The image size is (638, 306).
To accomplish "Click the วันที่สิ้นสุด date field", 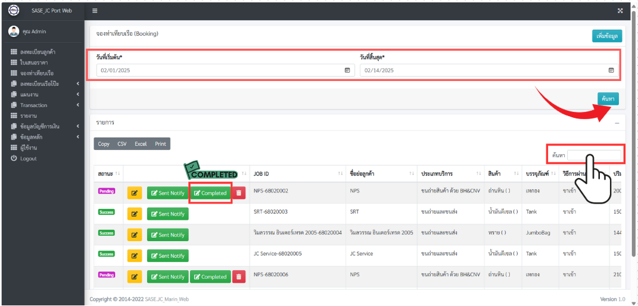I will (490, 70).
